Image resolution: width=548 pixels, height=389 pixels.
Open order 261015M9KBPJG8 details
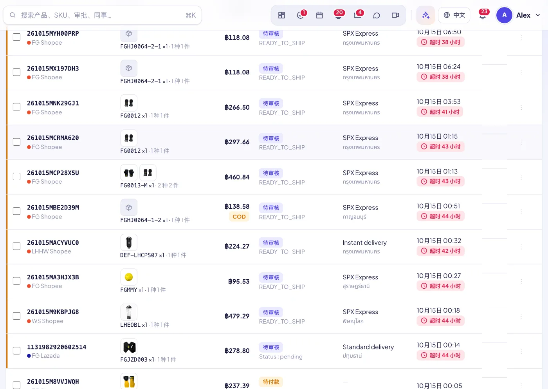53,312
